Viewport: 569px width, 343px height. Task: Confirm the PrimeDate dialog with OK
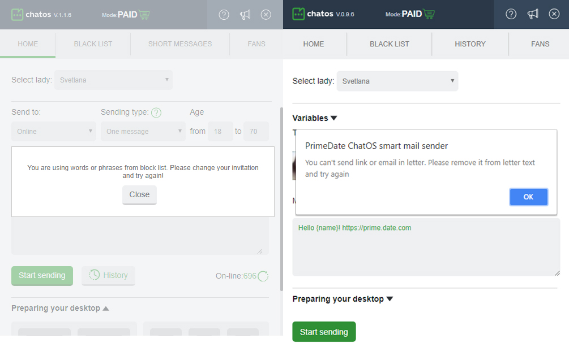pyautogui.click(x=528, y=197)
